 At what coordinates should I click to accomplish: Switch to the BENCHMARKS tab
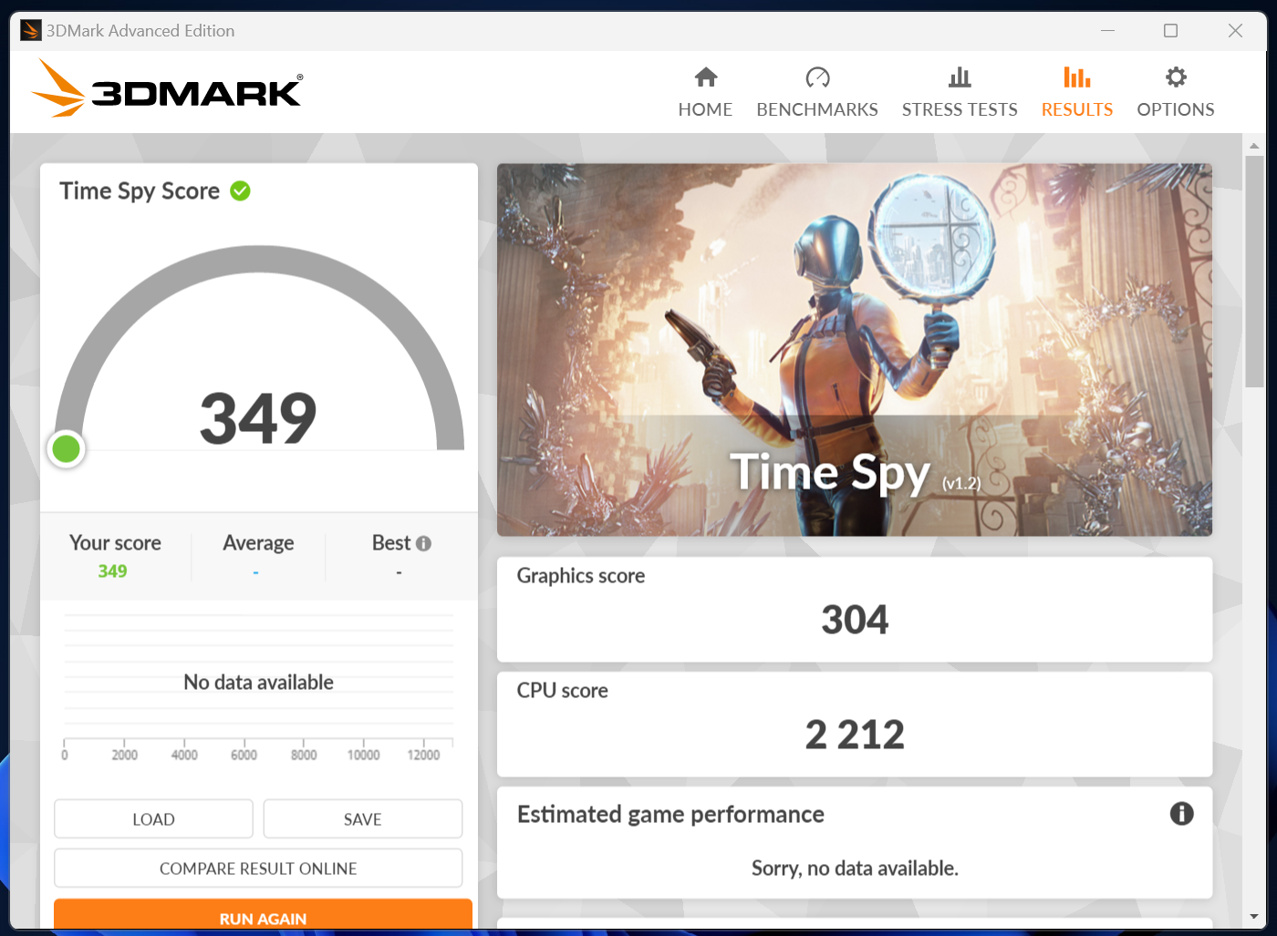tap(817, 93)
